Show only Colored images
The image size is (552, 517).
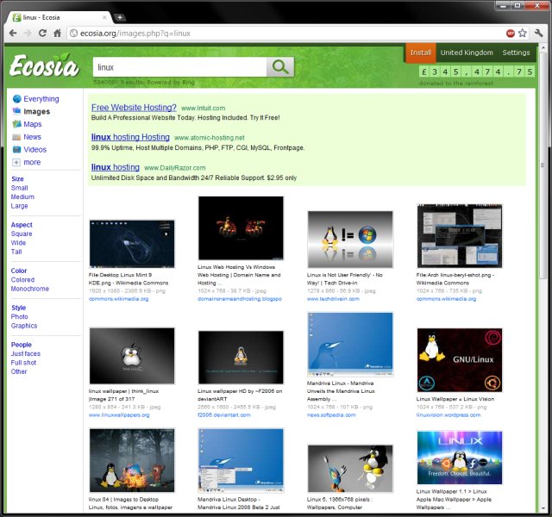pos(22,279)
